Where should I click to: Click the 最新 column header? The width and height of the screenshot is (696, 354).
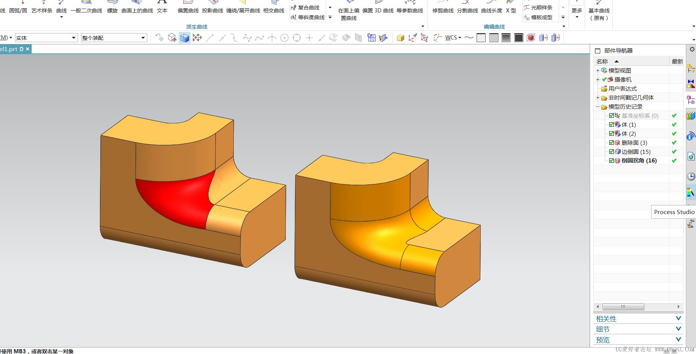coord(677,61)
